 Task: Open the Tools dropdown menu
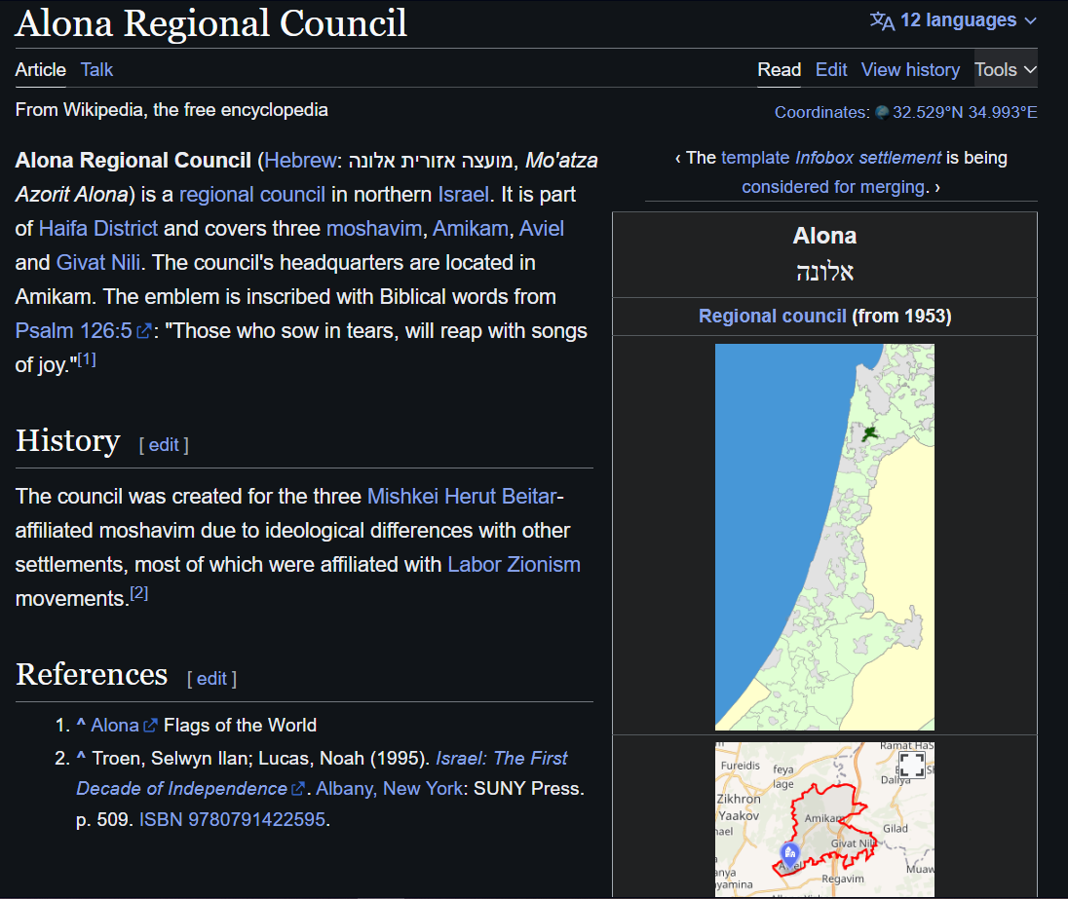(1006, 69)
